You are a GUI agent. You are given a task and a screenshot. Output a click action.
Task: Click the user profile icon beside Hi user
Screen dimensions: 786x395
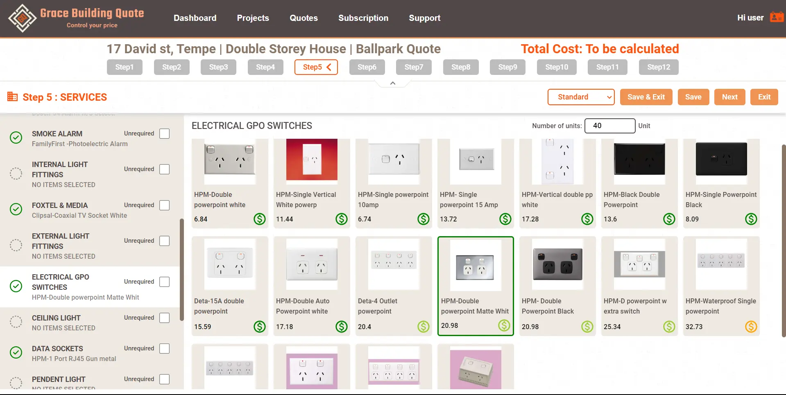coord(776,18)
